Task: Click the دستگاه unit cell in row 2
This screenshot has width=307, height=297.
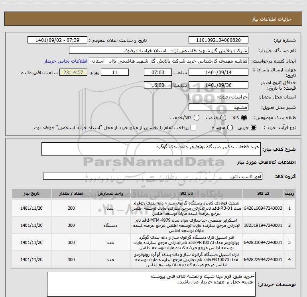Action: pyautogui.click(x=110, y=225)
